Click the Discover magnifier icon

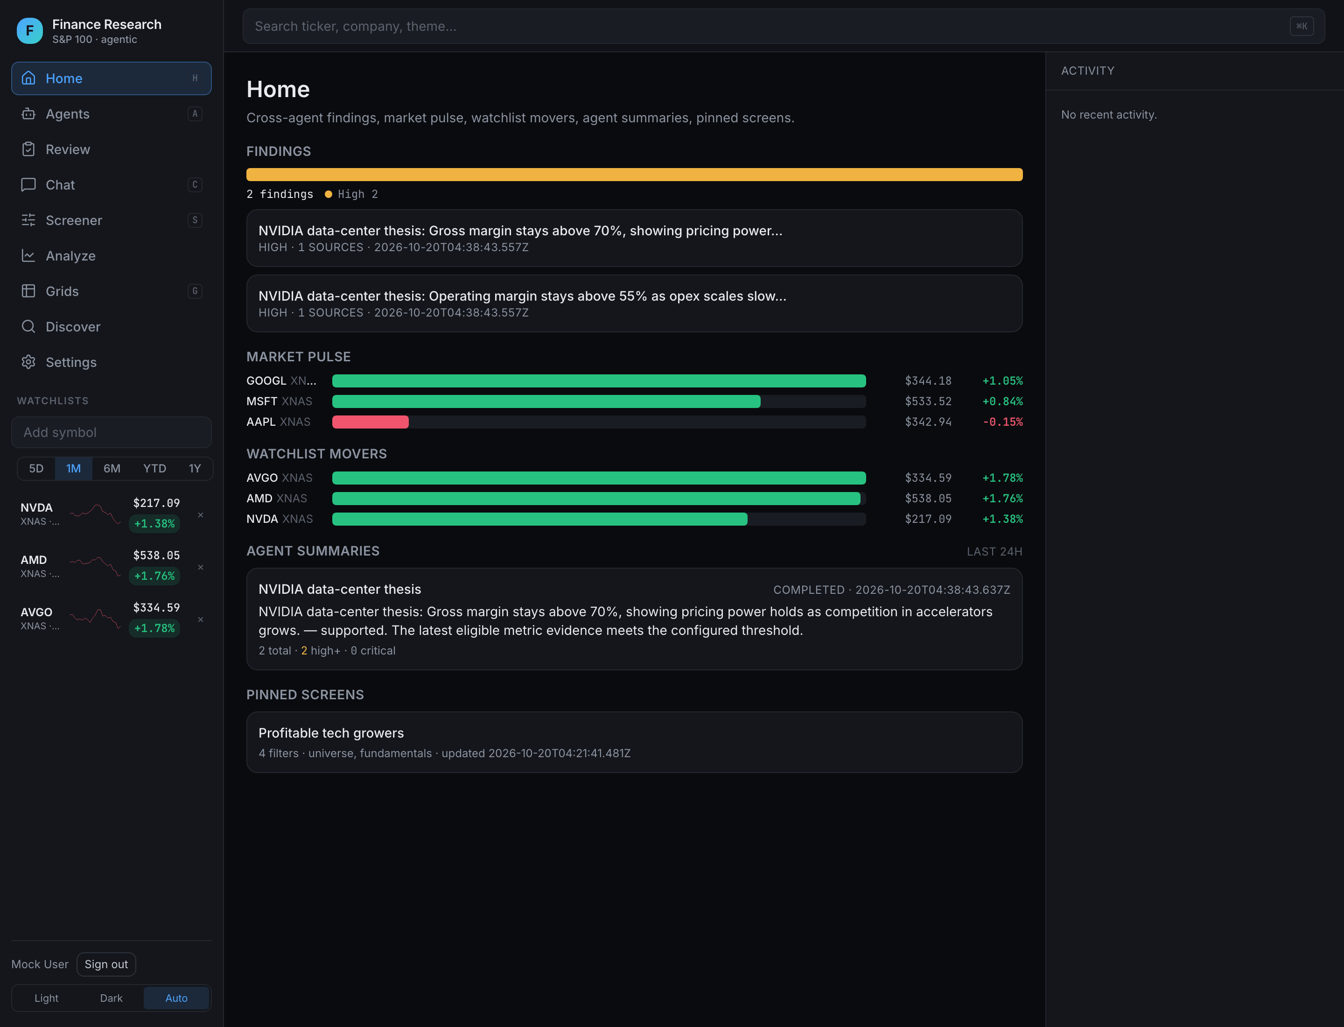28,326
